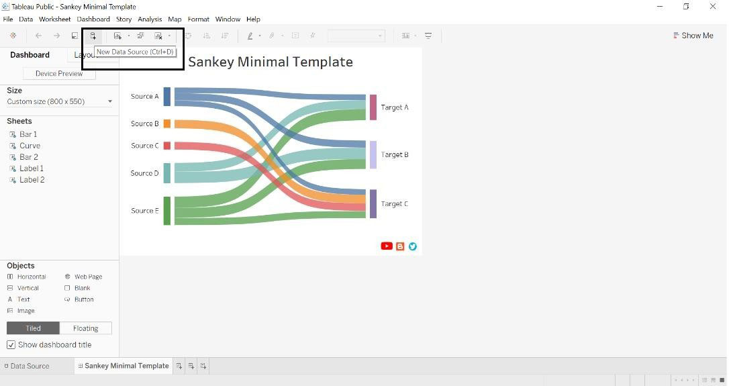
Task: Click the Show/Hide cards toolbar icon
Action: 406,36
